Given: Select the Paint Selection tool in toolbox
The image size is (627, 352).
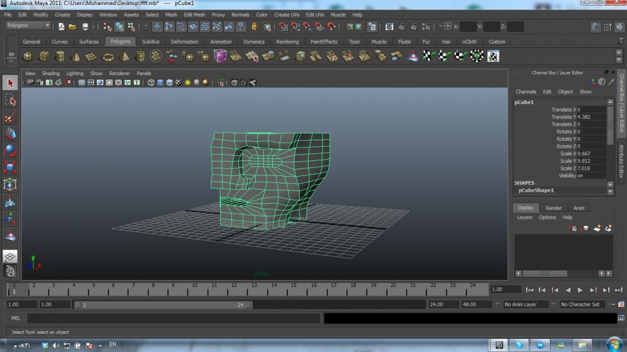Looking at the screenshot, I should (x=10, y=116).
